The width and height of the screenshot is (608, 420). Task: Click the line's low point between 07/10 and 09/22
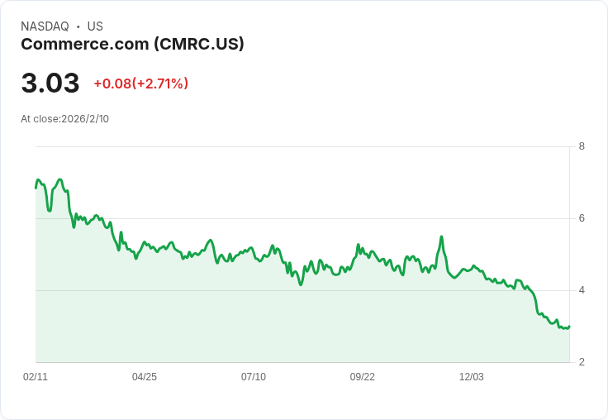(x=301, y=284)
